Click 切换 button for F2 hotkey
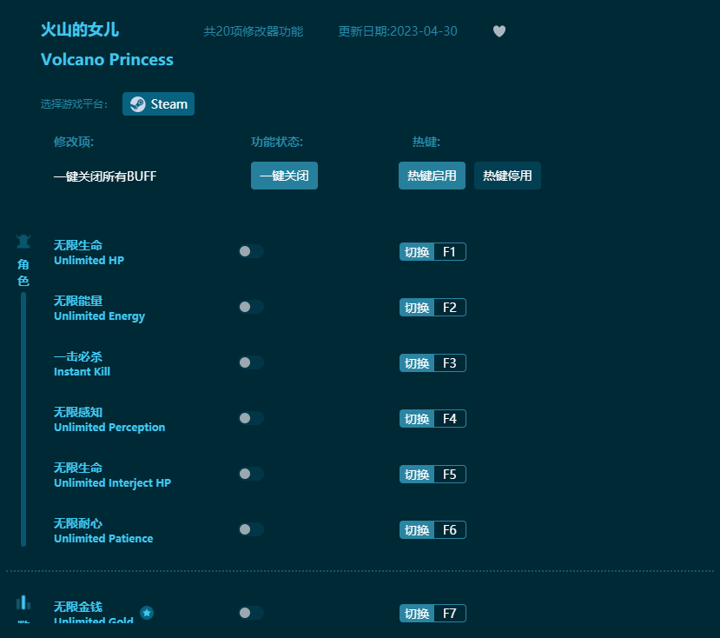 [417, 308]
